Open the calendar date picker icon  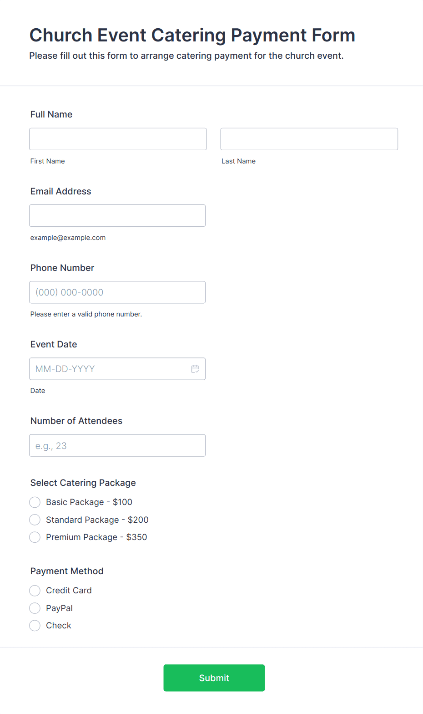pyautogui.click(x=195, y=369)
